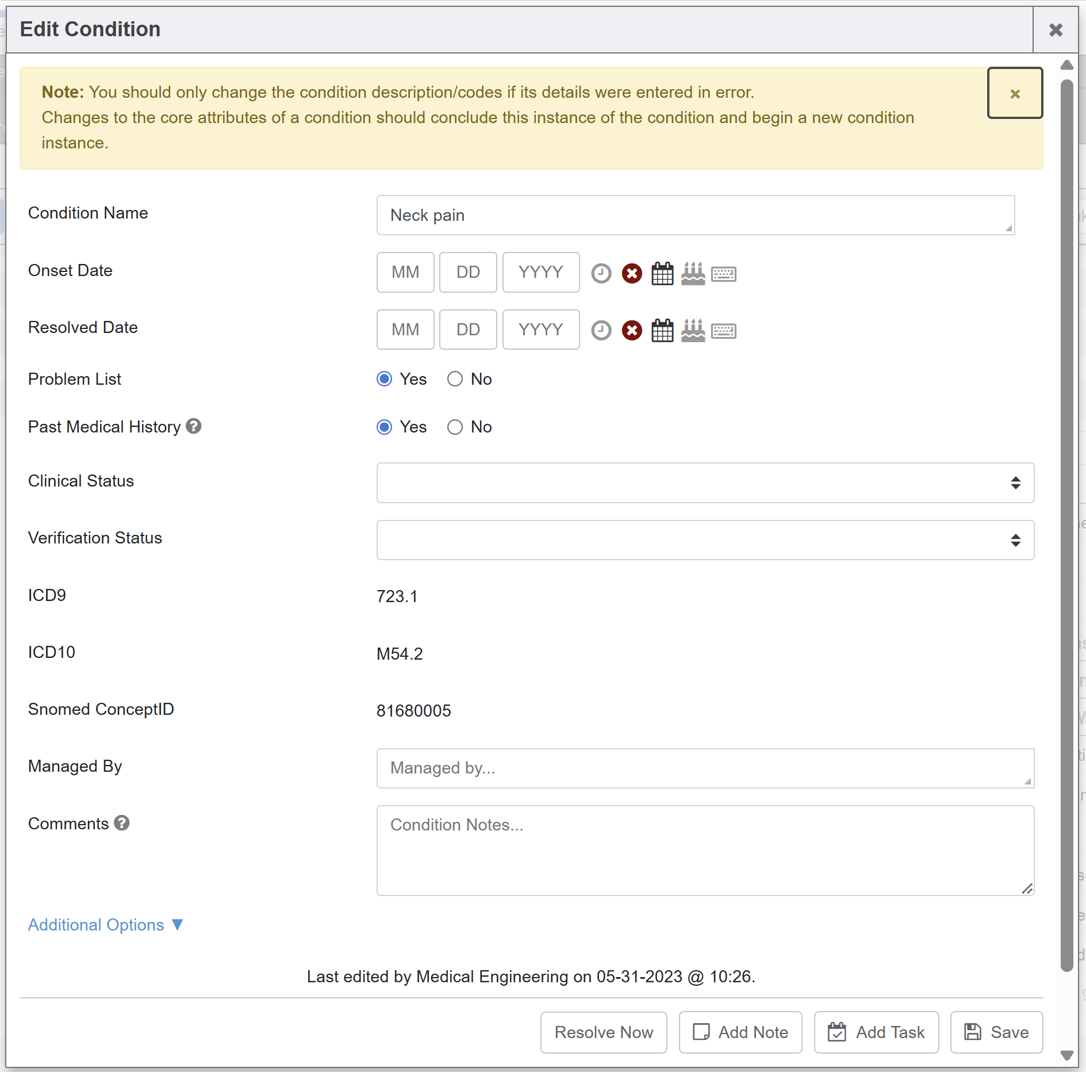Click help icon beside Comments label
1086x1072 pixels.
(x=122, y=823)
